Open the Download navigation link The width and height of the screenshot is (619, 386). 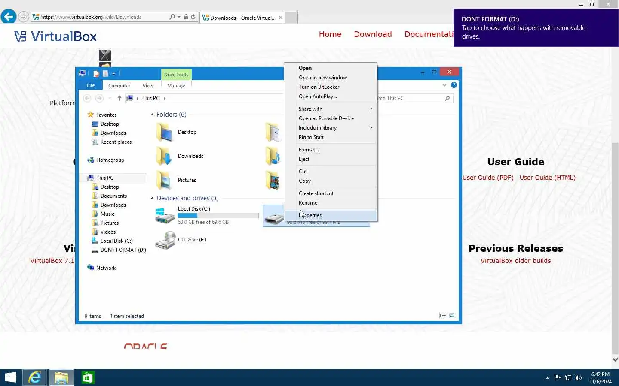[x=373, y=34]
